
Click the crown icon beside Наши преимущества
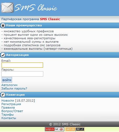[x=3, y=26]
